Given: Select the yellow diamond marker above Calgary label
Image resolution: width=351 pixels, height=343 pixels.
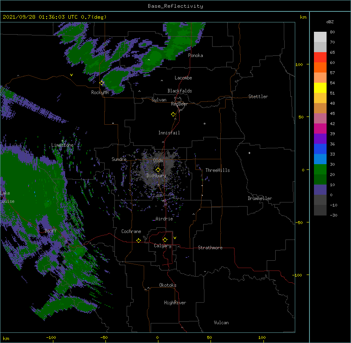Looking at the screenshot, I should point(165,240).
